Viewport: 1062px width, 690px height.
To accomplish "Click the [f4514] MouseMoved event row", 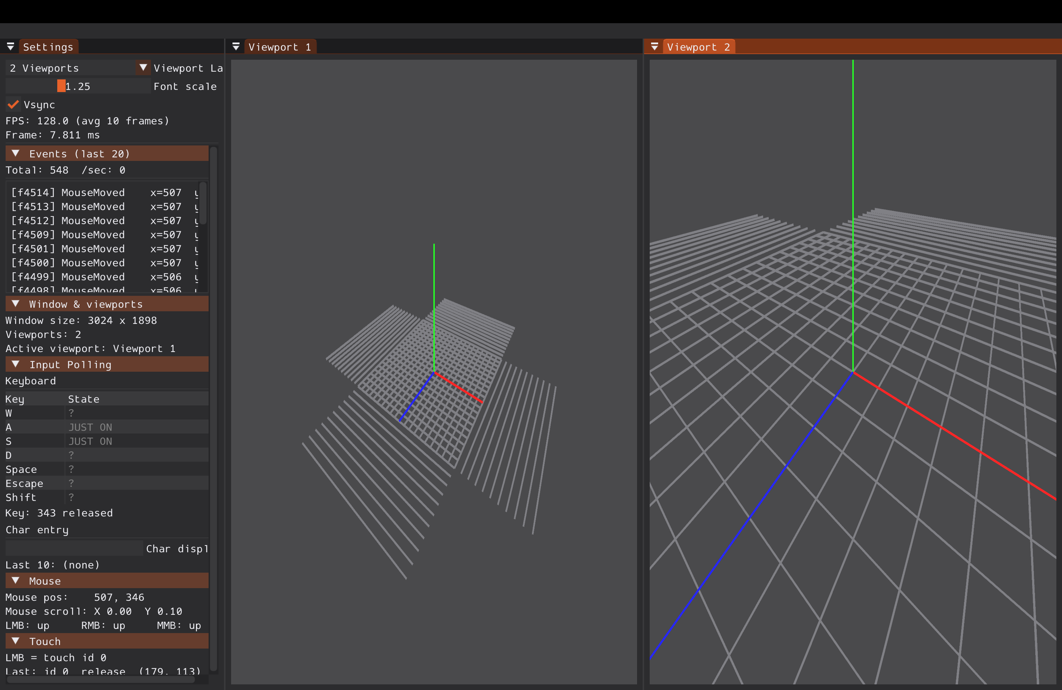I will 104,193.
